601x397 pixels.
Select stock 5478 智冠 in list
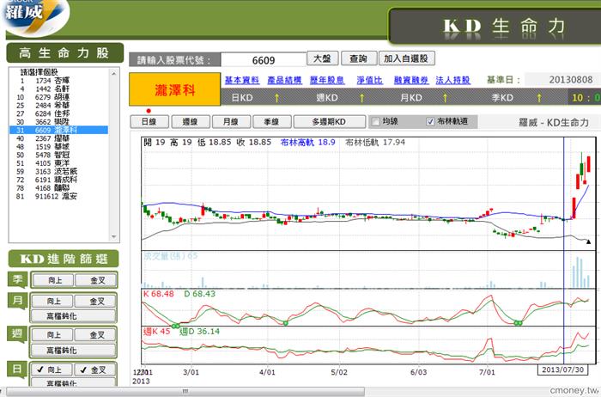[58, 155]
